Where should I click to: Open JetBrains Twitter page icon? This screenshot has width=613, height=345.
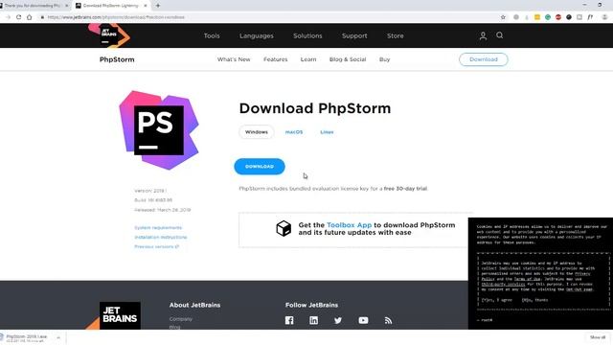338,320
